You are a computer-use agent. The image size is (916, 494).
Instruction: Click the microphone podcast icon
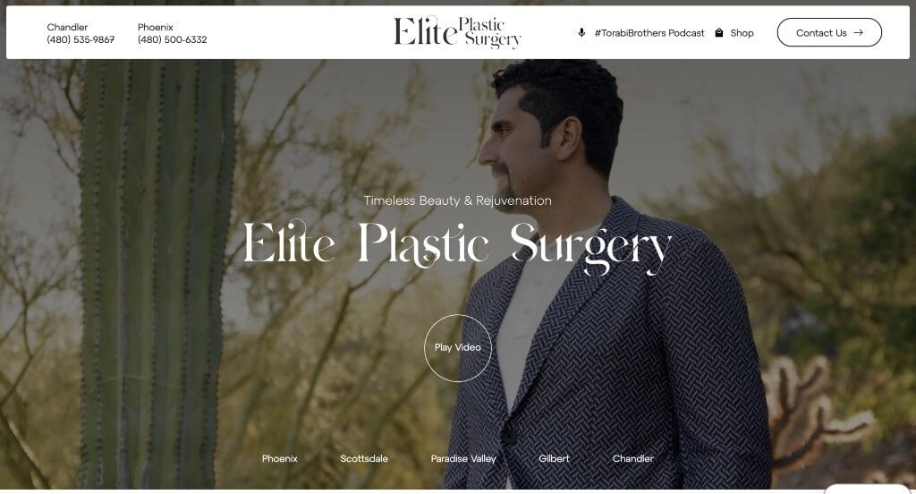click(581, 33)
